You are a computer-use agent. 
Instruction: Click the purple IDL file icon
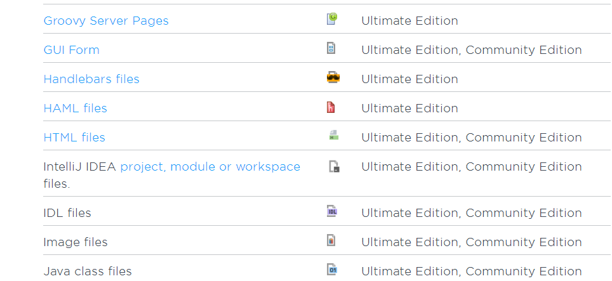click(x=332, y=211)
